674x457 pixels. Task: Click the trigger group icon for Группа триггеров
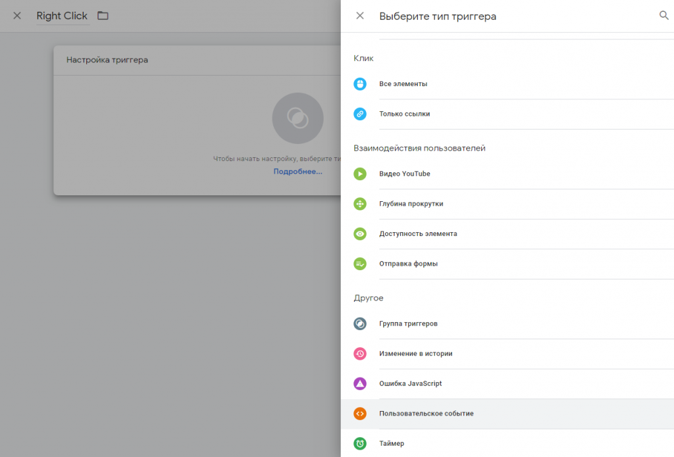pos(360,324)
